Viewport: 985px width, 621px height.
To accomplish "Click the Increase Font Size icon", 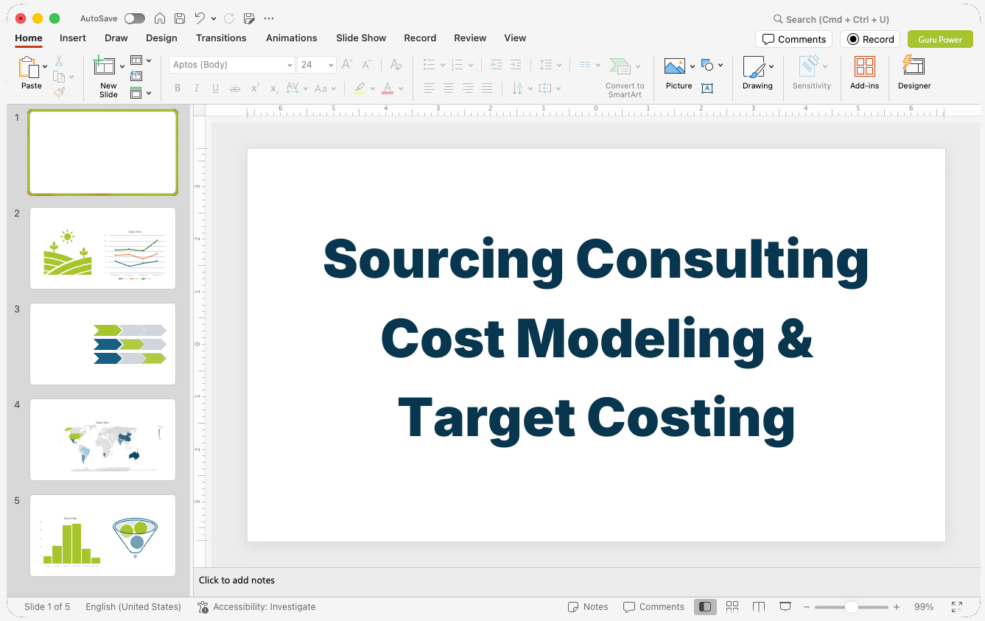I will point(348,65).
